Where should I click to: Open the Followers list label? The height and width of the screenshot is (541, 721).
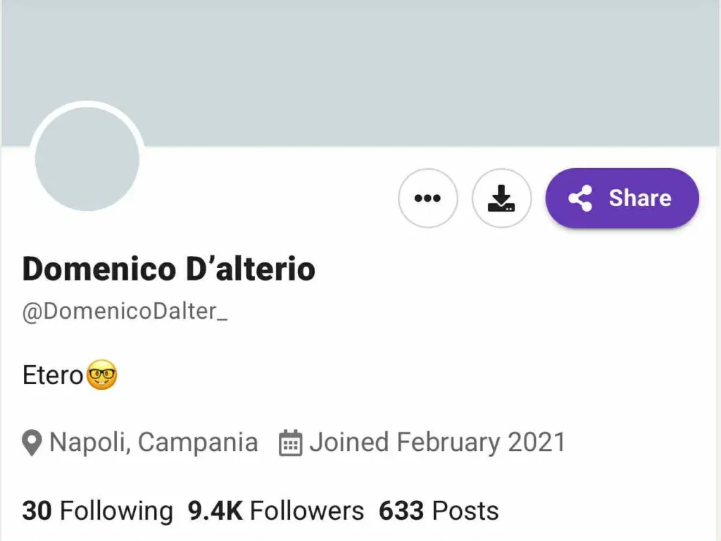click(x=307, y=511)
